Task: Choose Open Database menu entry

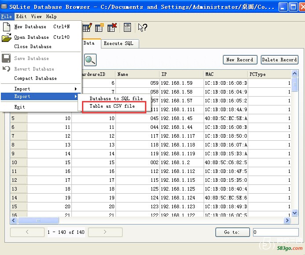Action: point(41,37)
